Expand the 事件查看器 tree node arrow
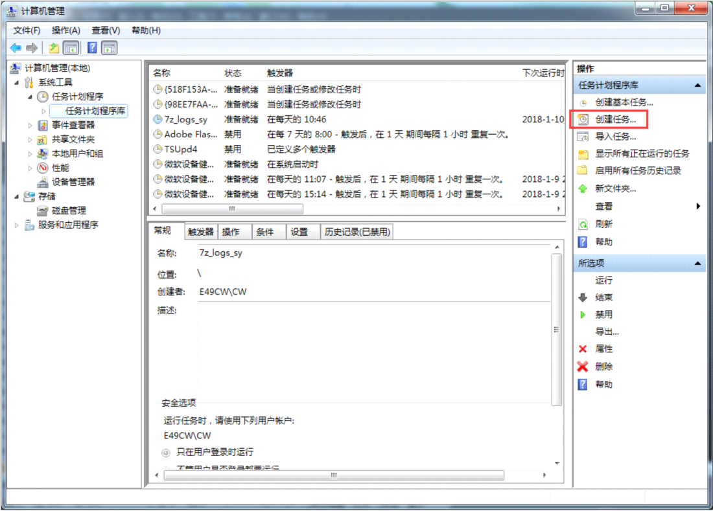The width and height of the screenshot is (713, 511). pyautogui.click(x=30, y=126)
